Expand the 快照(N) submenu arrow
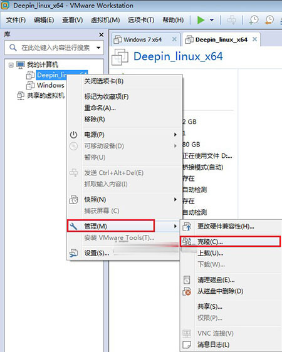 175,199
